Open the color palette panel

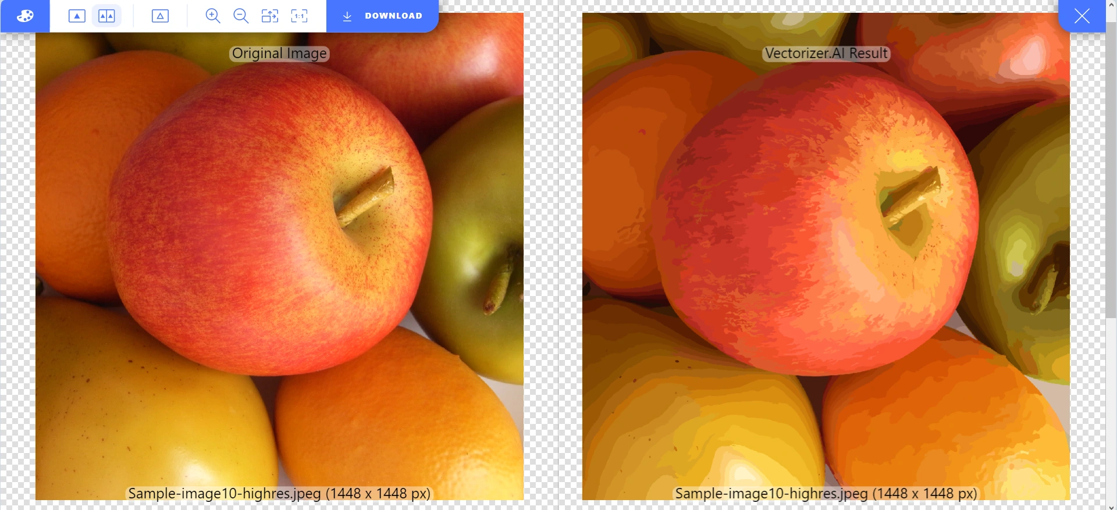point(25,16)
